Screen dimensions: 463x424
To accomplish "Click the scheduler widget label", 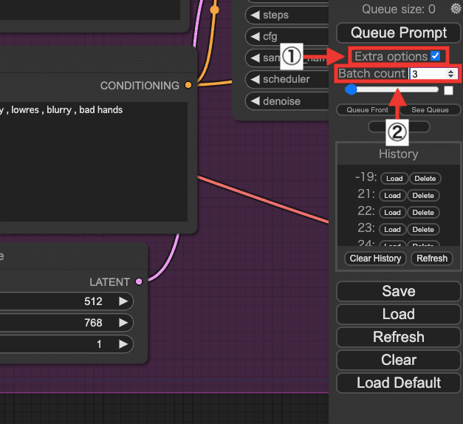I will coord(286,79).
